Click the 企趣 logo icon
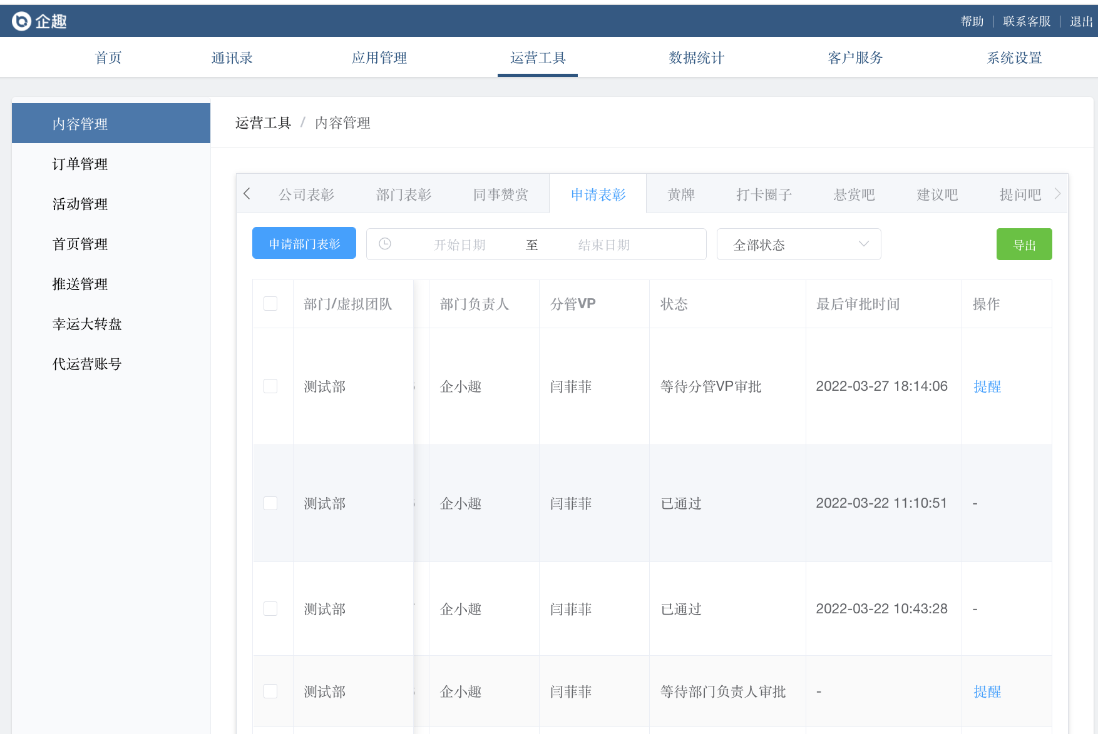 click(21, 21)
